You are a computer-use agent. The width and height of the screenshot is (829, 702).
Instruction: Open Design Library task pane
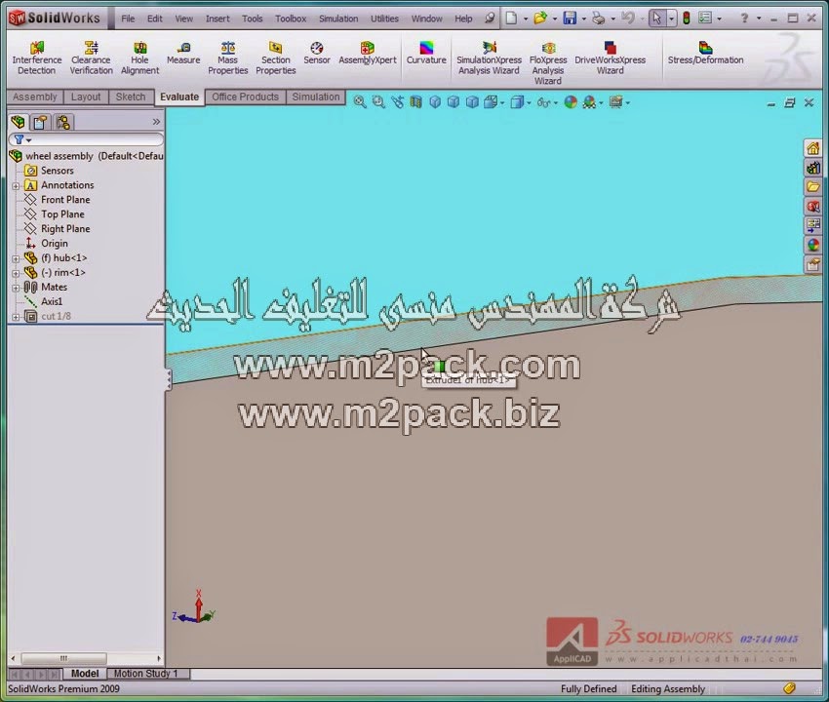812,168
